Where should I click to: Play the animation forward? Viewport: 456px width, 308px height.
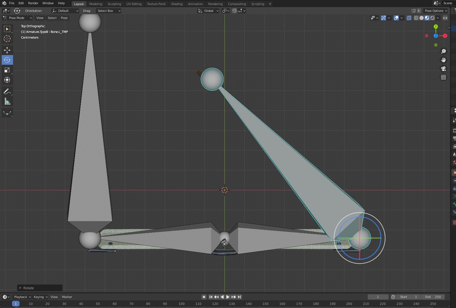pyautogui.click(x=228, y=297)
